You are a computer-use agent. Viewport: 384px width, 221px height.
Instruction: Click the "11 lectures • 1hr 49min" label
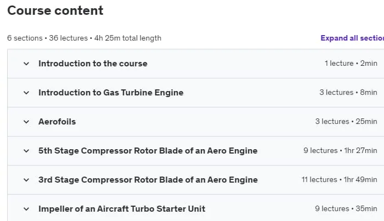coord(340,180)
